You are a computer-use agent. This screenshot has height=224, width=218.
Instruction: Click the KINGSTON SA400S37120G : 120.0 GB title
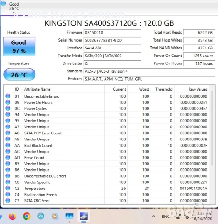click(x=109, y=23)
